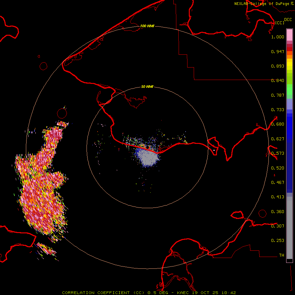Click the 0.947 scale value label
The image size is (295, 295).
(277, 52)
